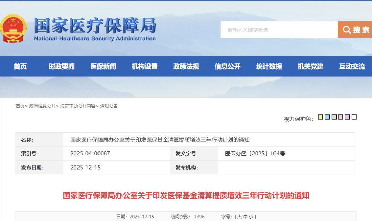The image size is (372, 221).
Task: Focus the 请输入关键字查询 search field
Action: (279, 30)
